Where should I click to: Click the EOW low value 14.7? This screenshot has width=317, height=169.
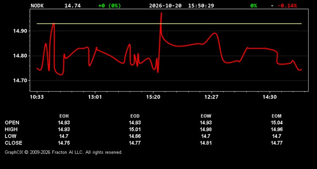[x=206, y=136]
